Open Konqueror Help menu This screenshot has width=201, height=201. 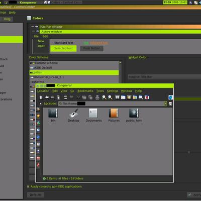138,91
